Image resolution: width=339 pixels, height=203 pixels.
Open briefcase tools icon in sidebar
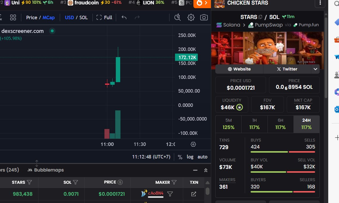(337, 40)
